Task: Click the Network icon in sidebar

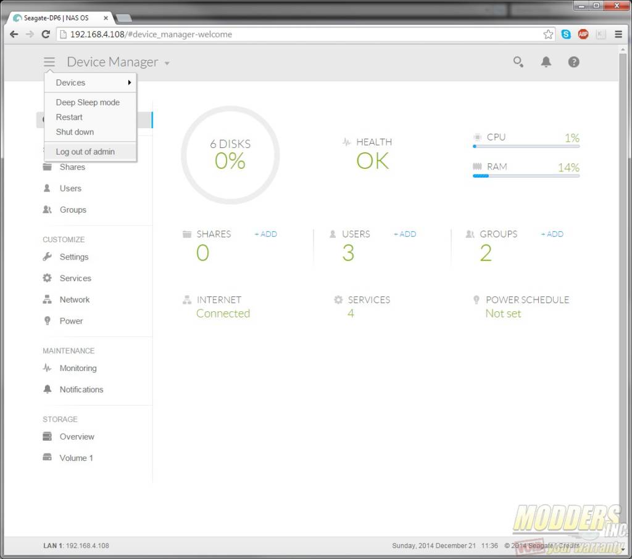Action: pyautogui.click(x=47, y=299)
